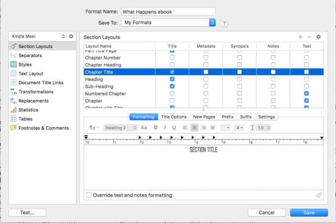Toggle underline formatting
336x223 pixels.
point(174,127)
